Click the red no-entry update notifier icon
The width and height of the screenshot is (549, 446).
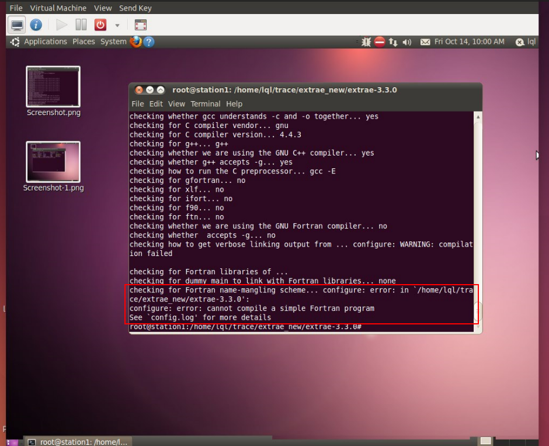point(380,42)
